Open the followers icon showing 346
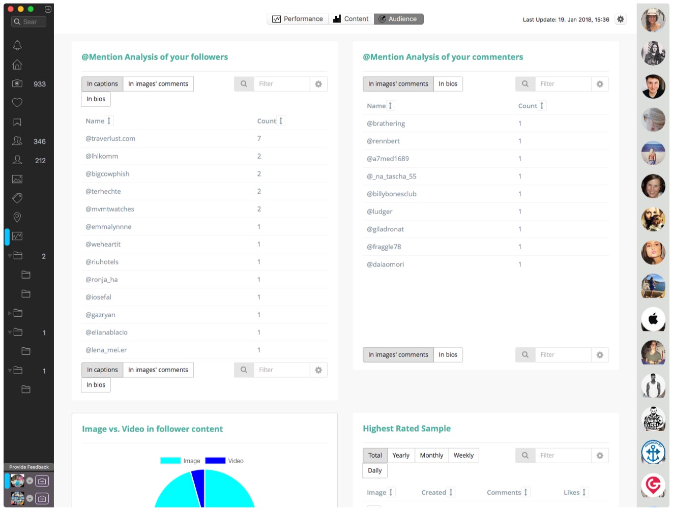The height and width of the screenshot is (509, 673). [x=17, y=141]
